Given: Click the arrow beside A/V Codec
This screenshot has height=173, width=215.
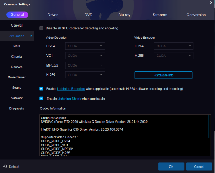Looking at the screenshot, I should [x=31, y=36].
